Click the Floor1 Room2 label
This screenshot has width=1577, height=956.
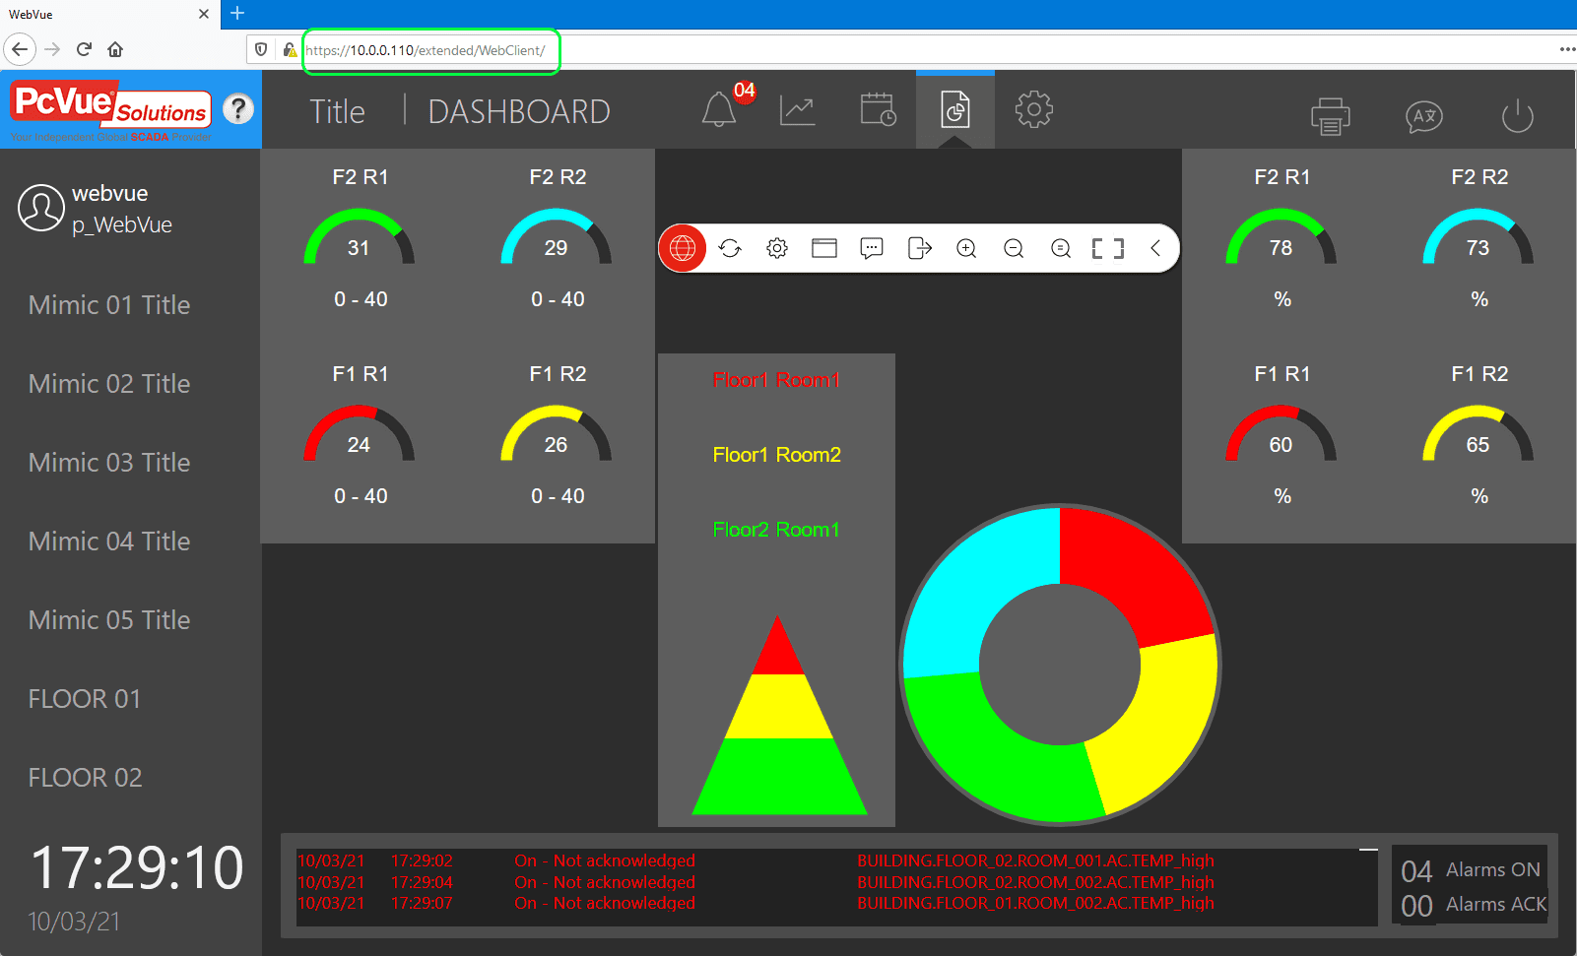click(x=776, y=455)
